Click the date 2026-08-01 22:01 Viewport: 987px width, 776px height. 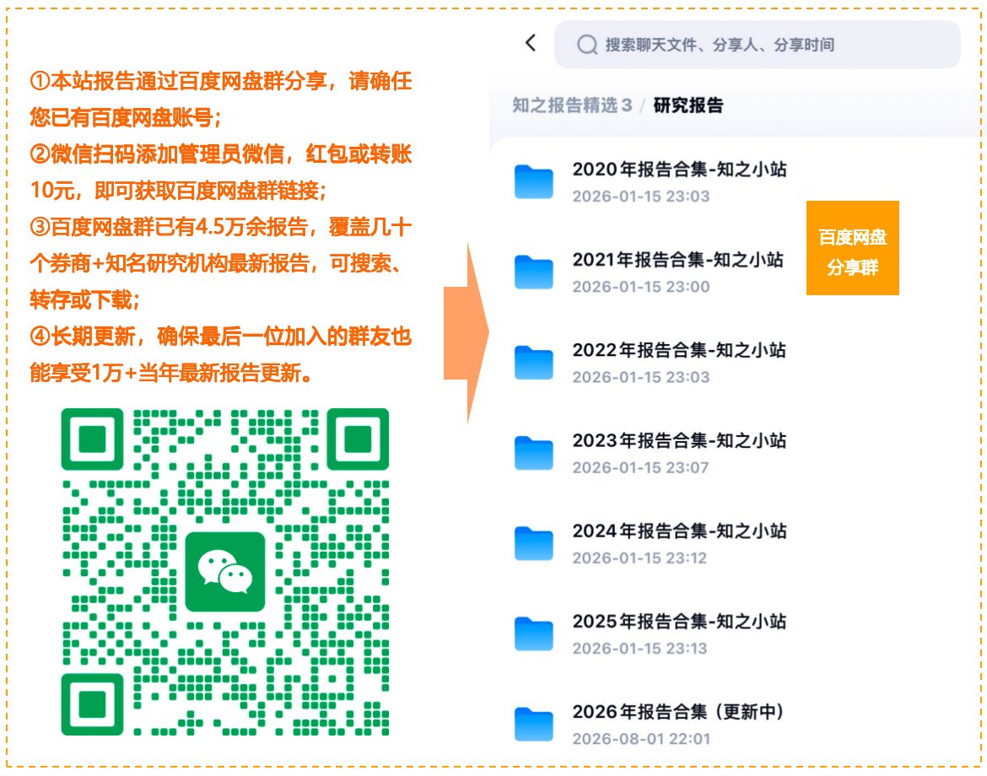(x=641, y=739)
